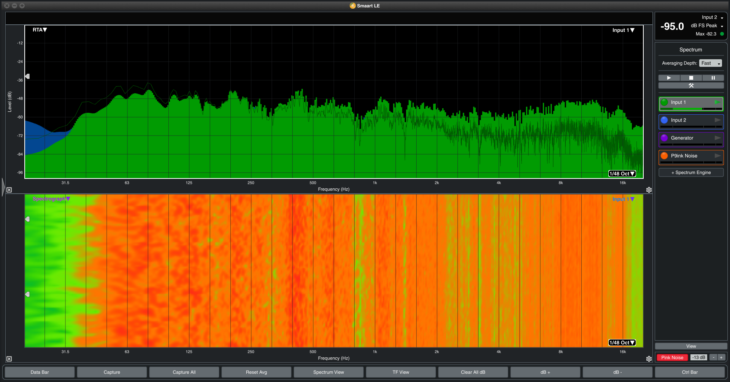730x382 pixels.
Task: Click the Capture button
Action: click(112, 372)
